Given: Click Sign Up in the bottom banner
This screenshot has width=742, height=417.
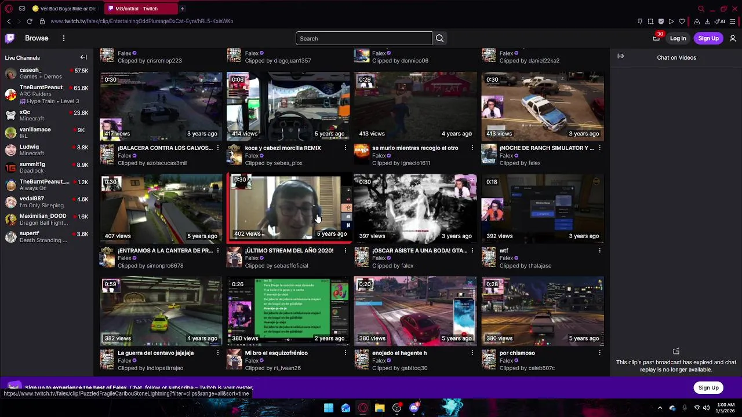Looking at the screenshot, I should point(708,387).
